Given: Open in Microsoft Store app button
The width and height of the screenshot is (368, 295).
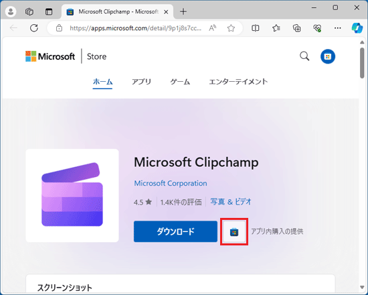Looking at the screenshot, I should [234, 232].
